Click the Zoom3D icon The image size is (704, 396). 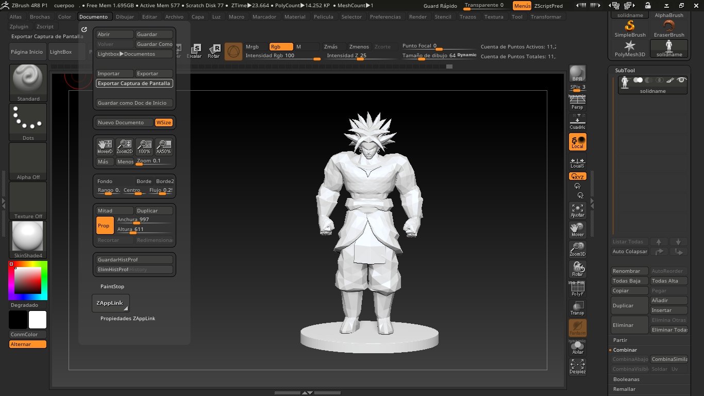(577, 250)
